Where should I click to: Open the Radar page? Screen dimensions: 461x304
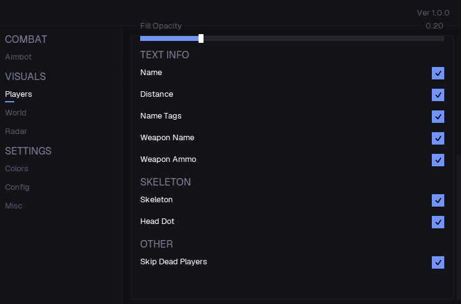[16, 132]
